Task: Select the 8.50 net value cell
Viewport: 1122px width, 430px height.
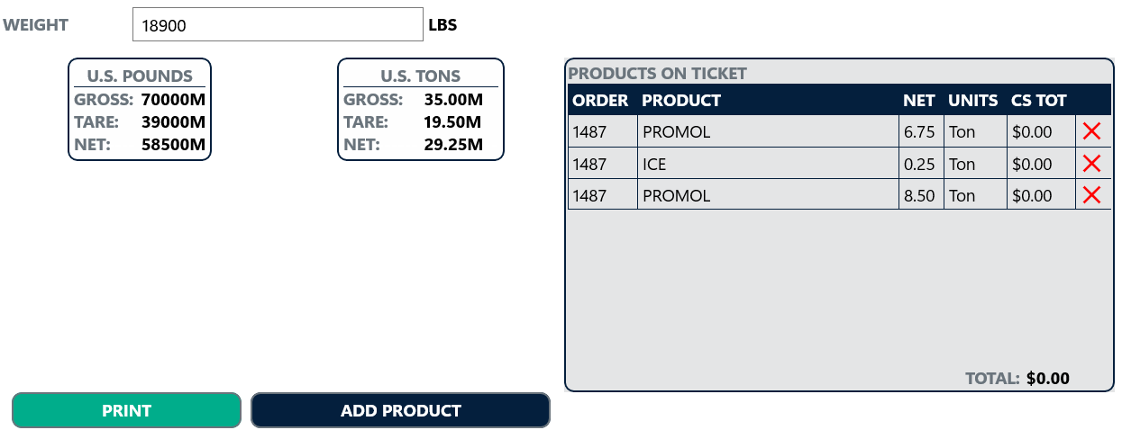Action: (919, 195)
